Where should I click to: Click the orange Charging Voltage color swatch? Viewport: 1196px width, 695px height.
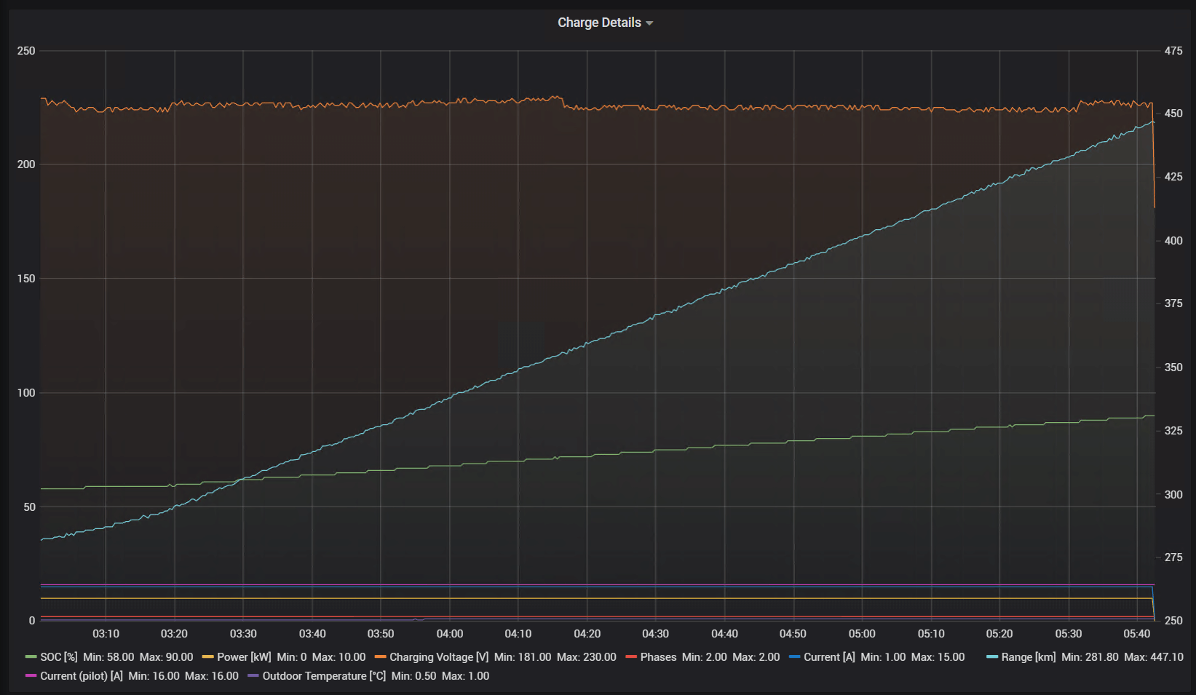coord(380,657)
